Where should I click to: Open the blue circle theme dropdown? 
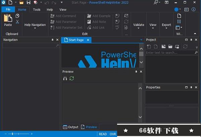178,9
